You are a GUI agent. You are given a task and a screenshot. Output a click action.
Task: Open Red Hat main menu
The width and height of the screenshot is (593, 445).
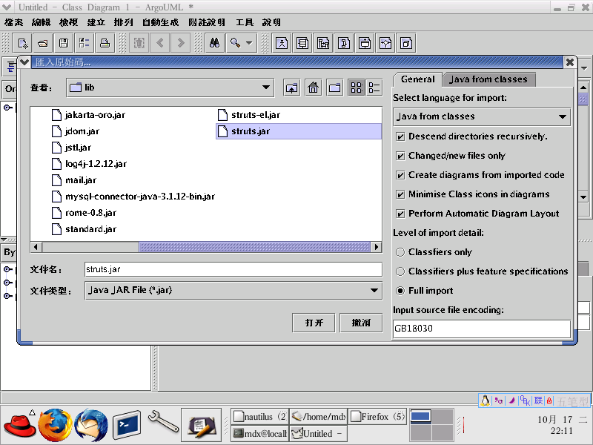[20, 425]
